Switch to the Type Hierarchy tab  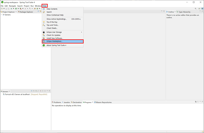pos(183,12)
